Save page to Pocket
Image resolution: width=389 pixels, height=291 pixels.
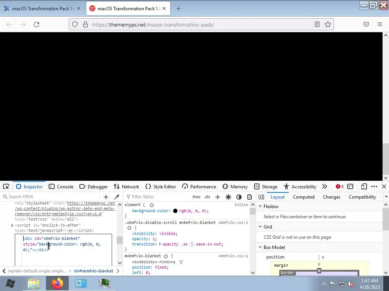point(366,24)
